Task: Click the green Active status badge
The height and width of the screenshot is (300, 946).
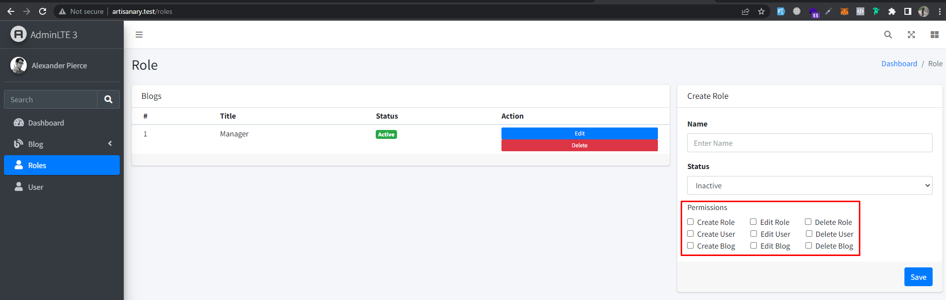Action: click(x=386, y=134)
